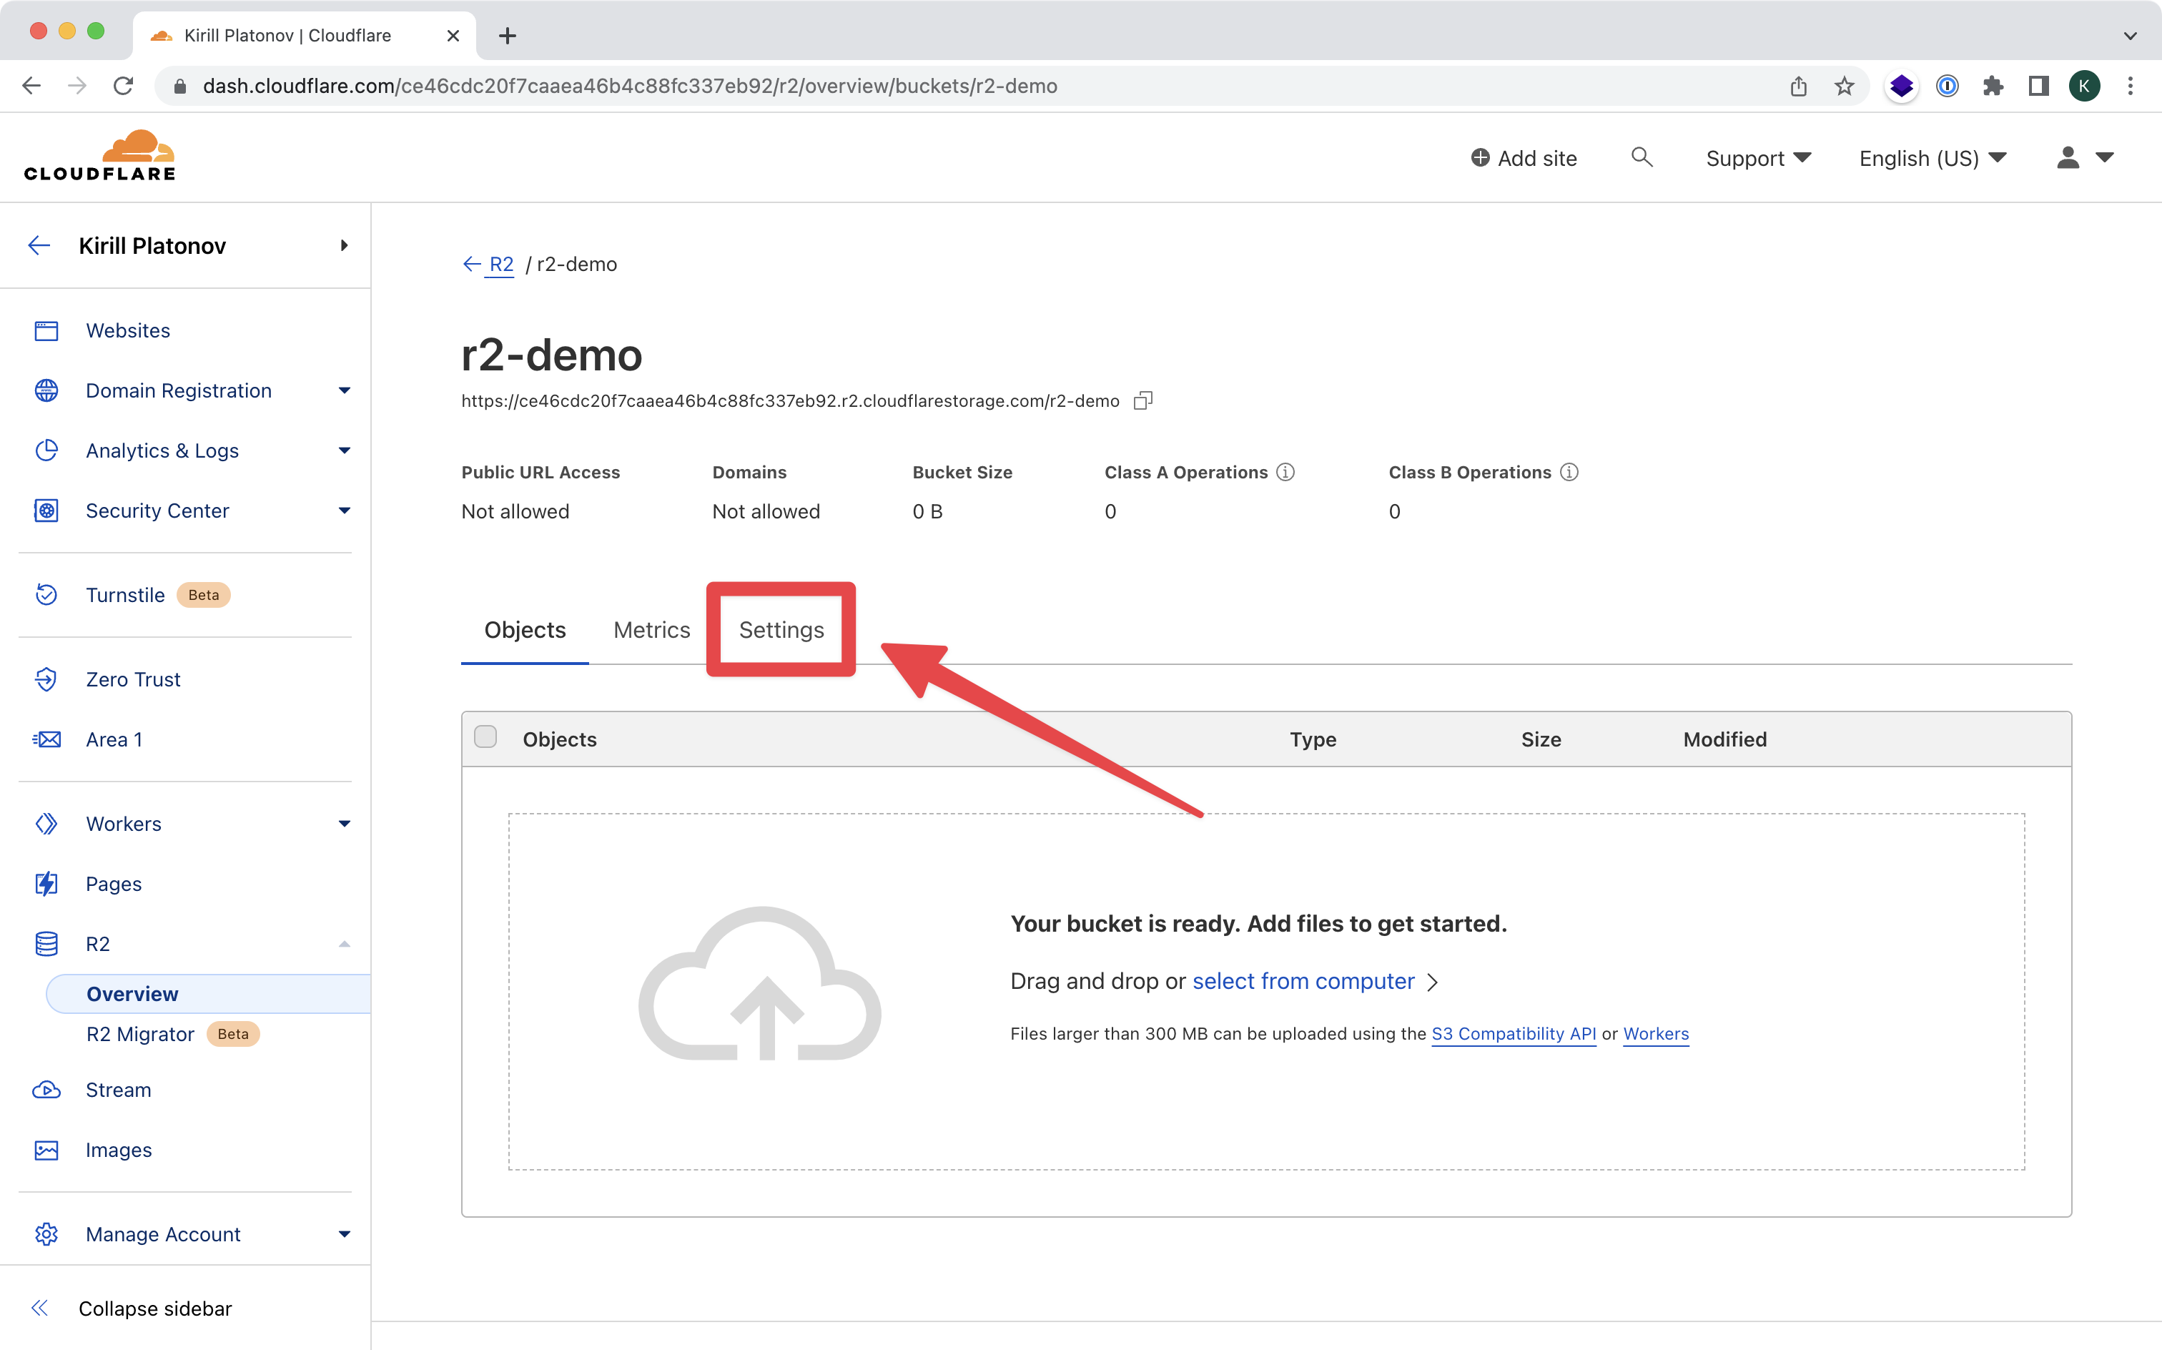This screenshot has height=1350, width=2162.
Task: Click the Domain Registration globe icon
Action: coord(46,390)
